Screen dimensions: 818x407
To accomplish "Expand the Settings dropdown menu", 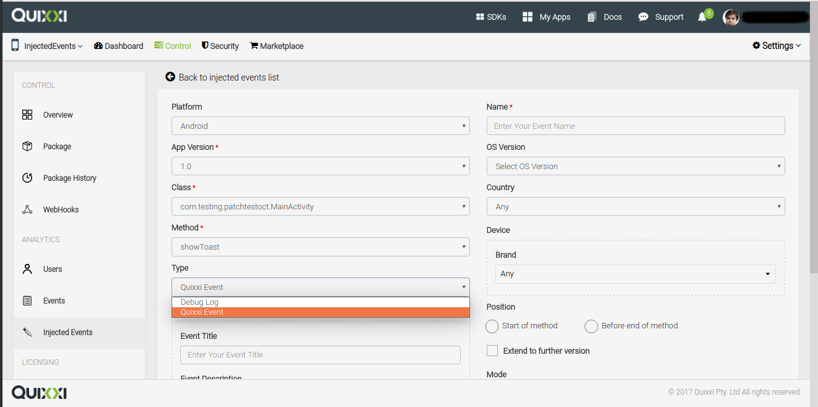I will click(777, 45).
